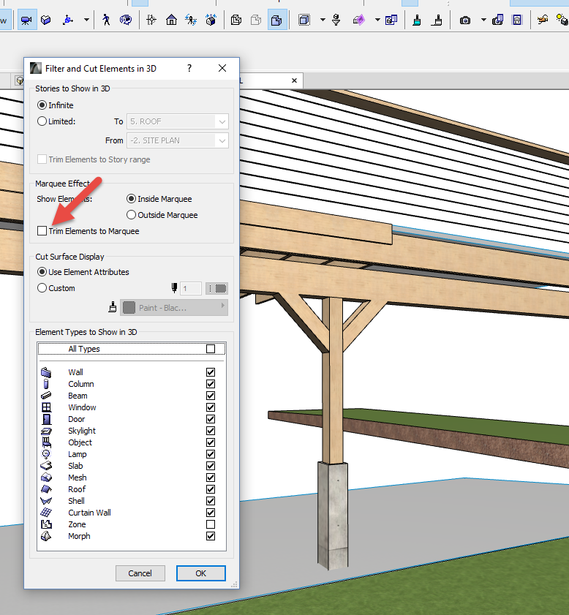Choose Outside Marquee radio option
This screenshot has height=615, width=569.
tap(132, 215)
